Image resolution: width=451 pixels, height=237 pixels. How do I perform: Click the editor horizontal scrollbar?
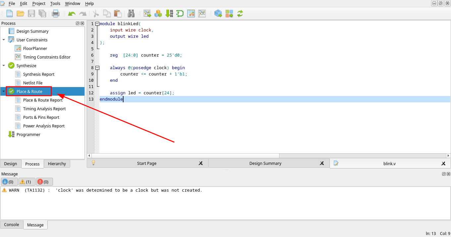tap(269, 156)
